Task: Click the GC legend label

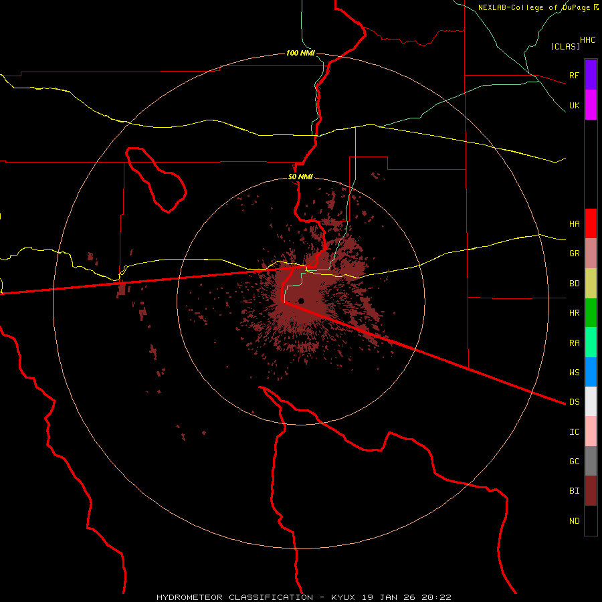Action: (x=574, y=462)
